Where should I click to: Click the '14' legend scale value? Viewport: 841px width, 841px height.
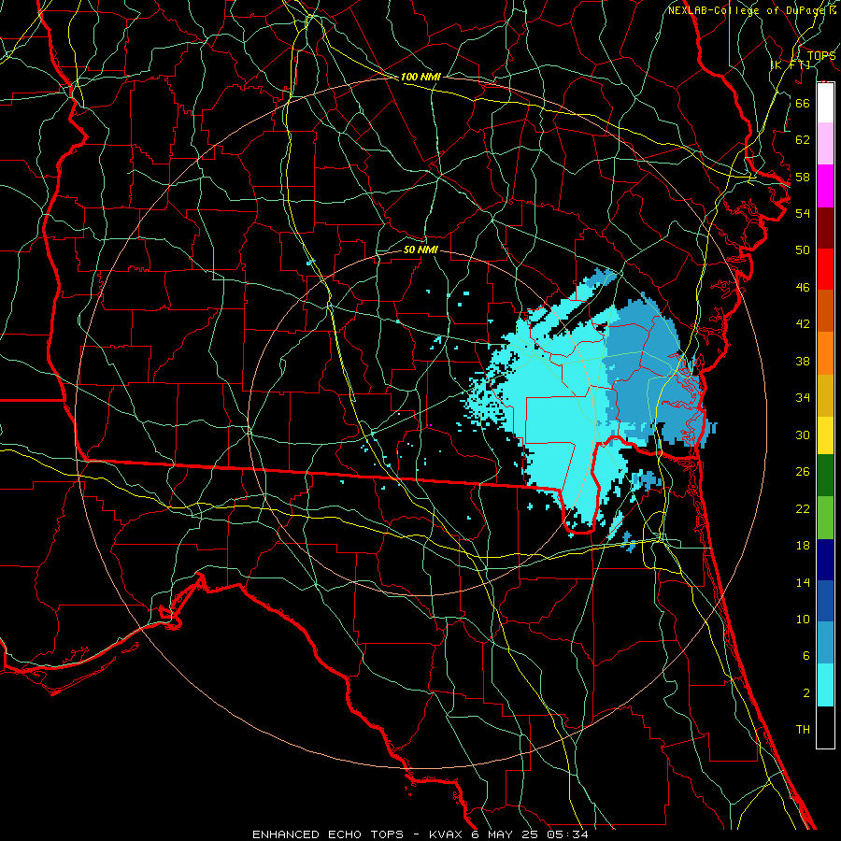[803, 582]
